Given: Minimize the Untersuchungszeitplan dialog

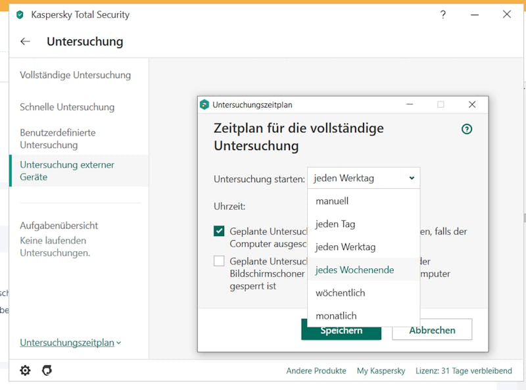Looking at the screenshot, I should pyautogui.click(x=410, y=105).
